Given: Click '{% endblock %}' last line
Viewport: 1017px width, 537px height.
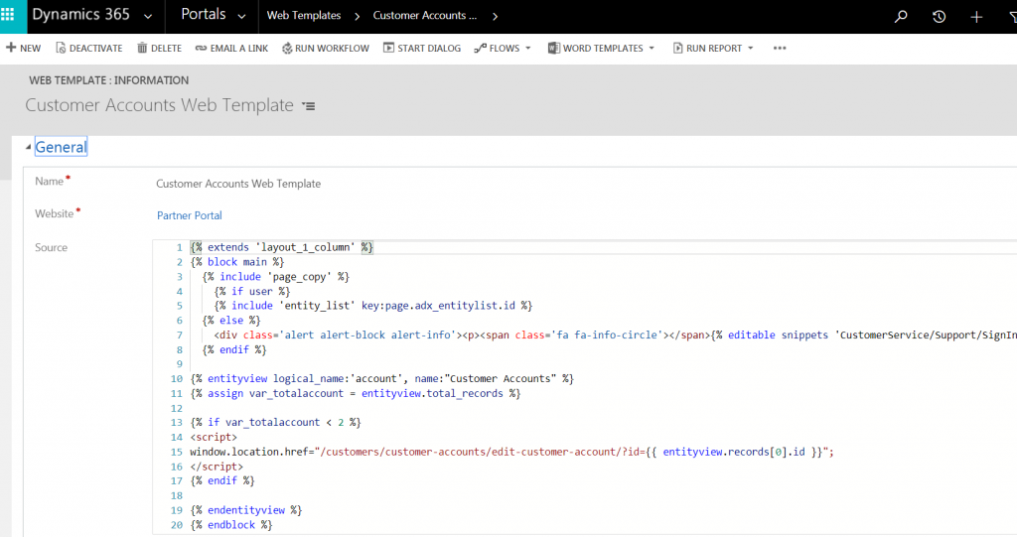Looking at the screenshot, I should click(x=231, y=525).
